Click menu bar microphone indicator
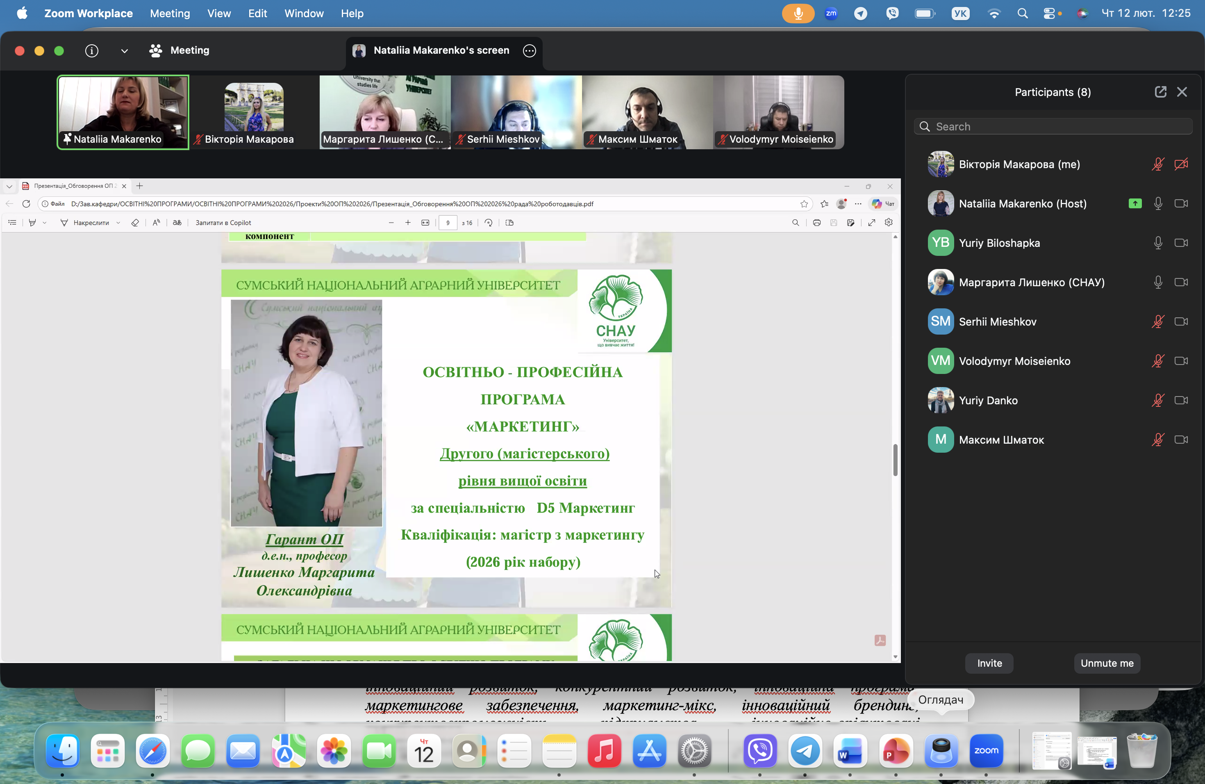 798,14
